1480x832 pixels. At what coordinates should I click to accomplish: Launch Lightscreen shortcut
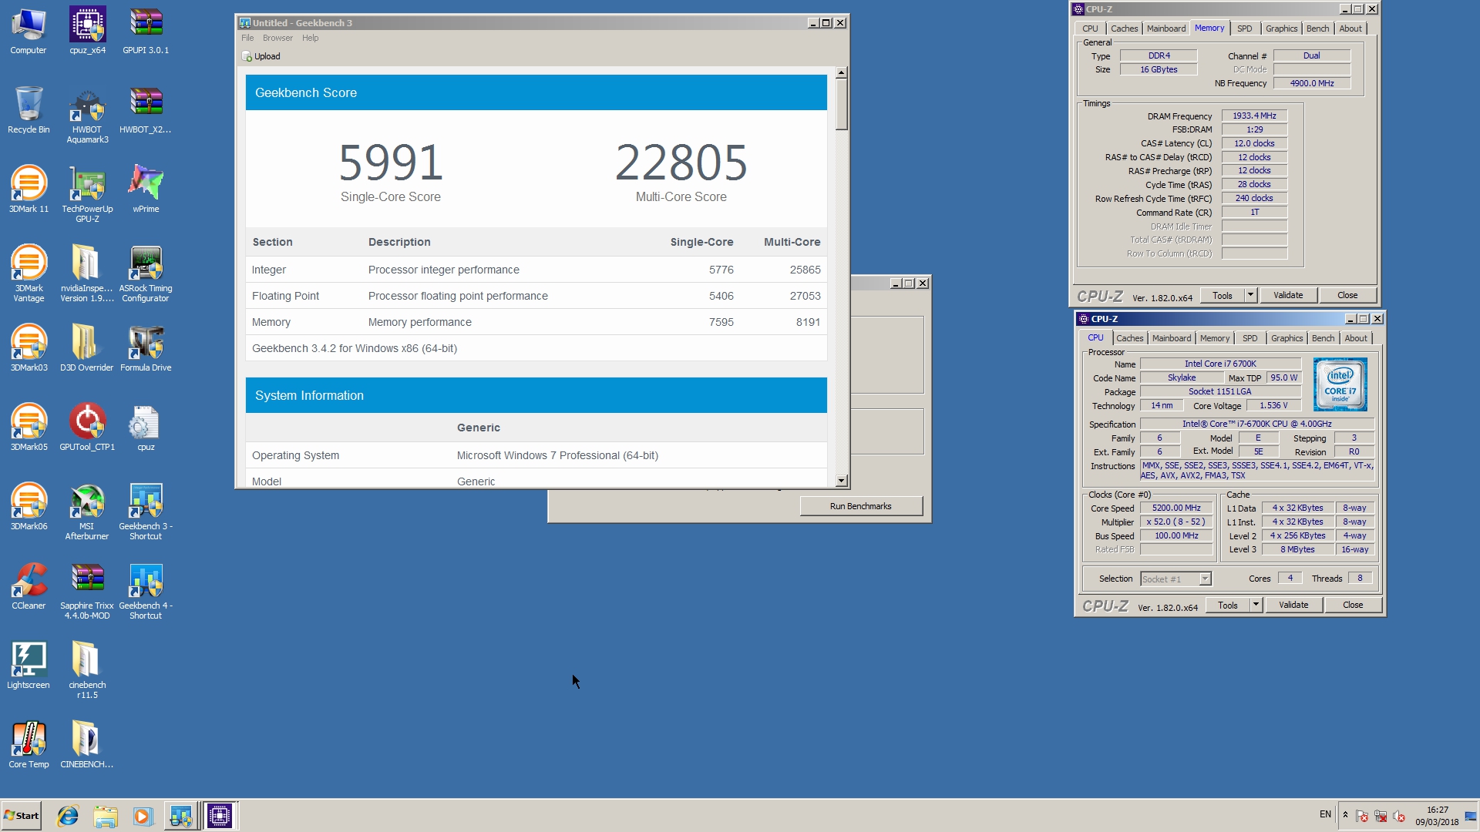29,666
